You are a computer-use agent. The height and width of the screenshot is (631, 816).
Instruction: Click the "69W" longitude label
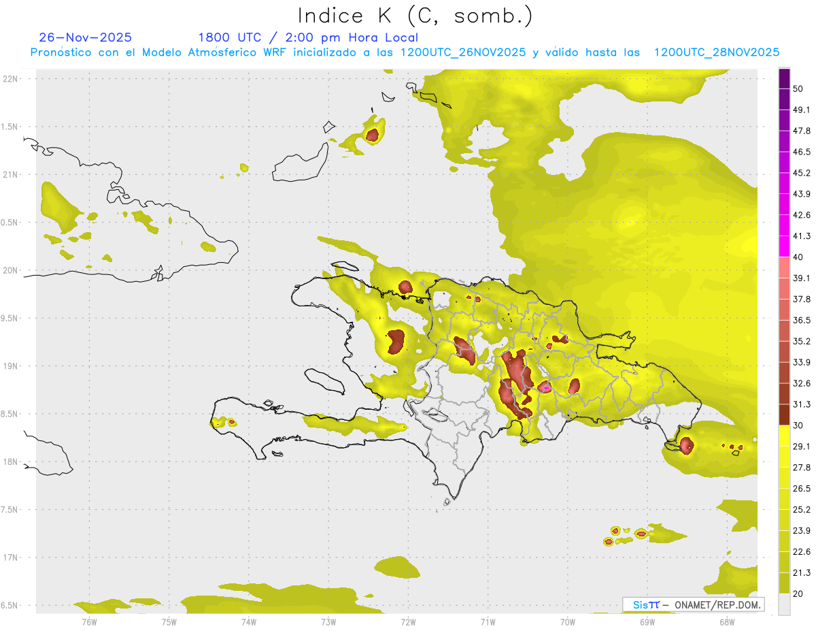pyautogui.click(x=647, y=621)
